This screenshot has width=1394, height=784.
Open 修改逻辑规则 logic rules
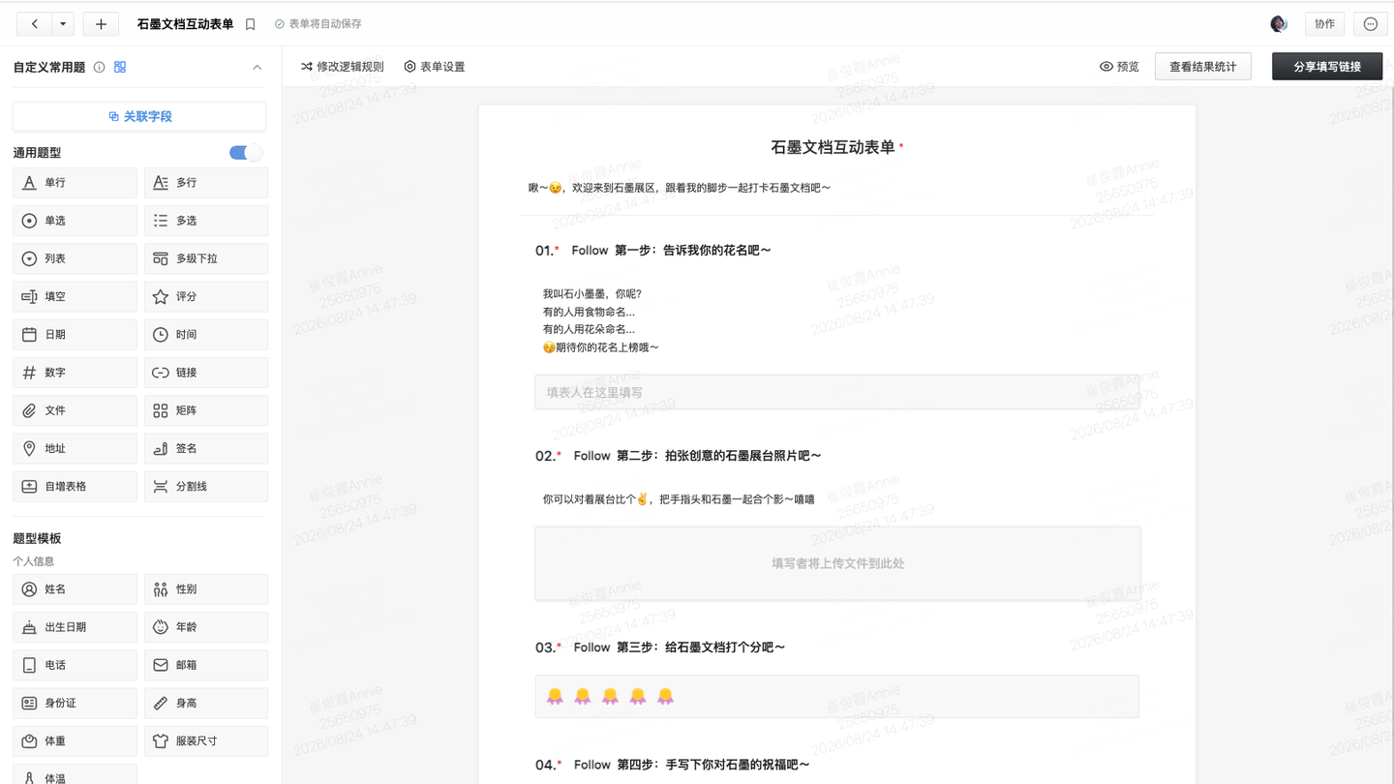tap(343, 67)
